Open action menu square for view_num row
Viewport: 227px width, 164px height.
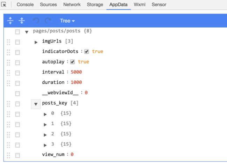click(17, 155)
